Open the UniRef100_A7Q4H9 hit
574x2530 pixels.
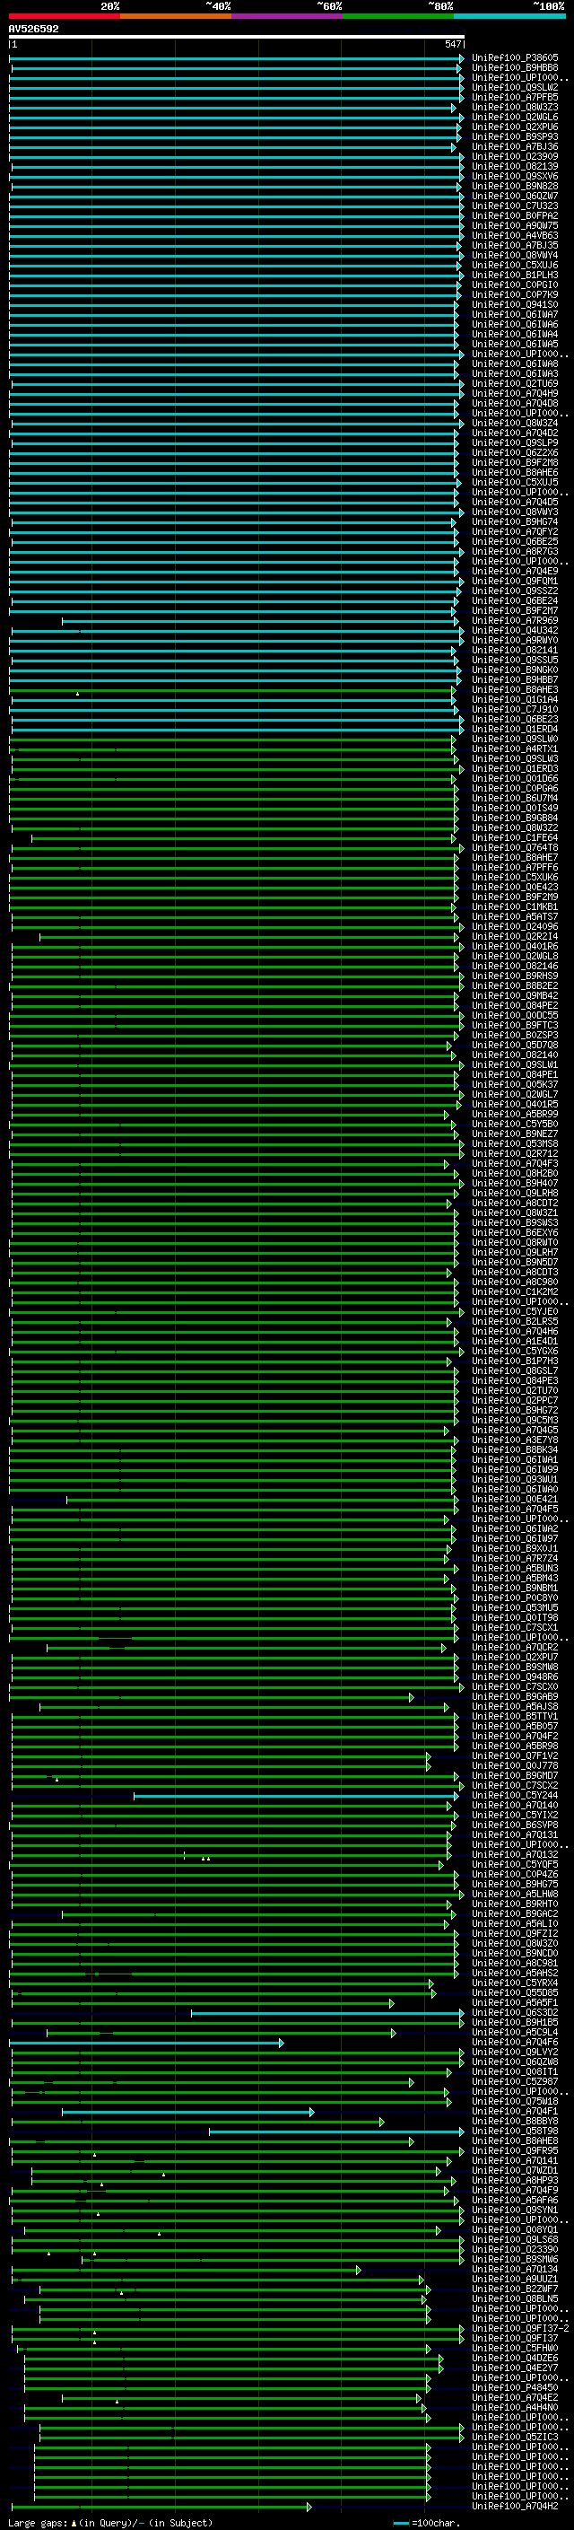(x=515, y=393)
